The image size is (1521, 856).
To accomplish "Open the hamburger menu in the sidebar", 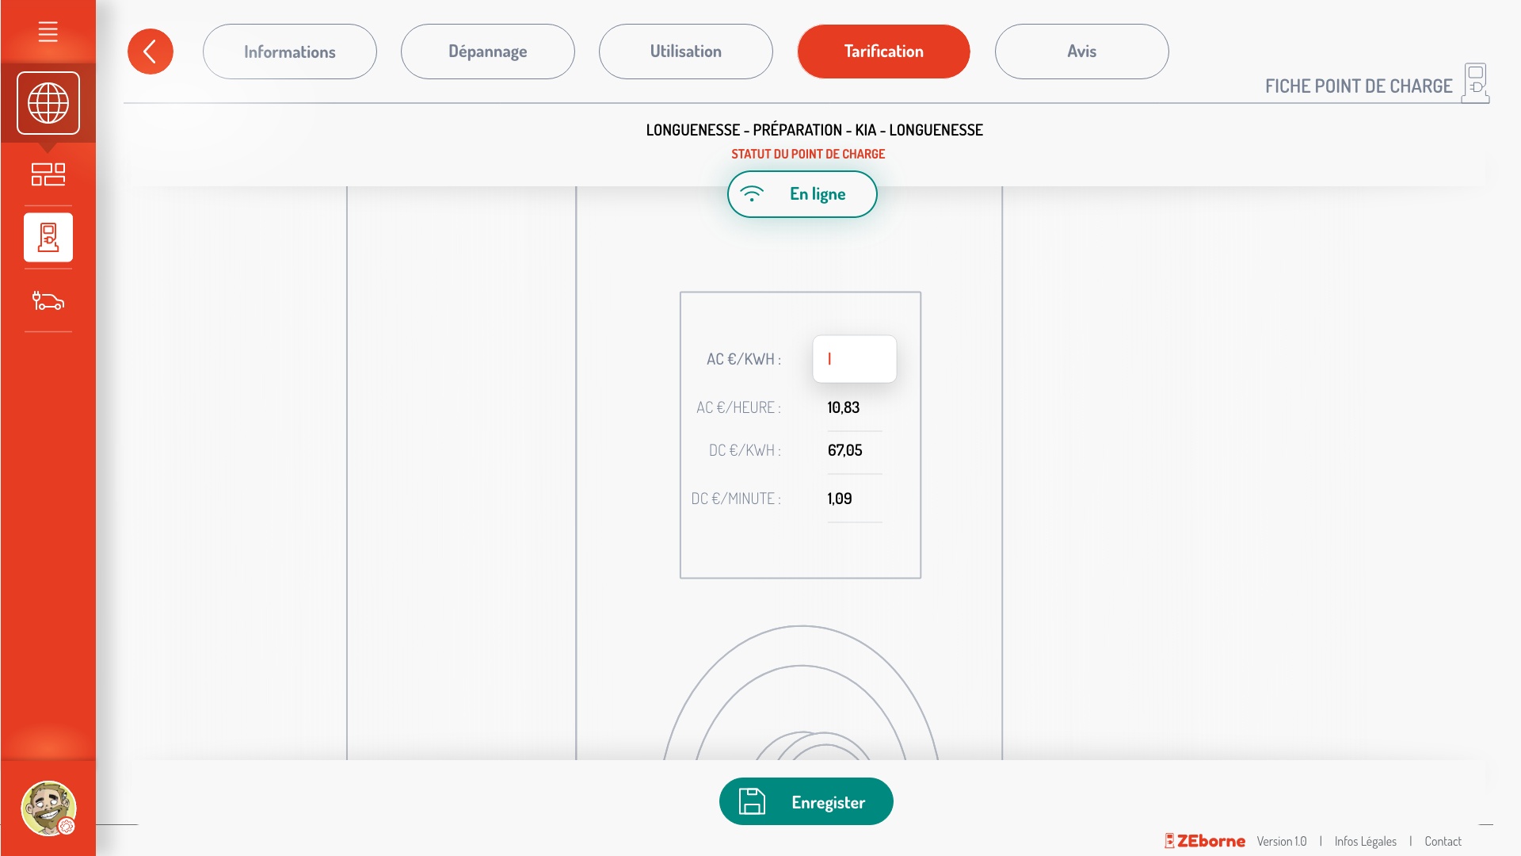I will [x=48, y=32].
